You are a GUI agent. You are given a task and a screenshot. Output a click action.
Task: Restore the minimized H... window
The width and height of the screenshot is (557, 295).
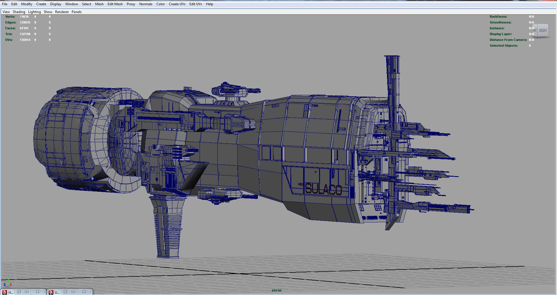coord(19,292)
